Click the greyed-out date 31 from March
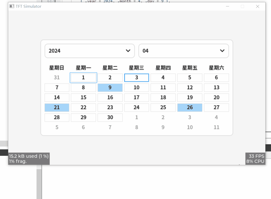 (x=57, y=77)
